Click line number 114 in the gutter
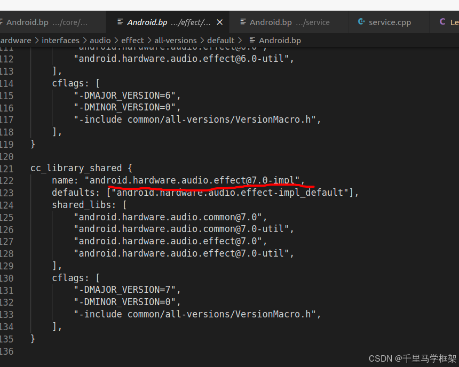Viewport: 459px width, 367px height. pos(6,84)
